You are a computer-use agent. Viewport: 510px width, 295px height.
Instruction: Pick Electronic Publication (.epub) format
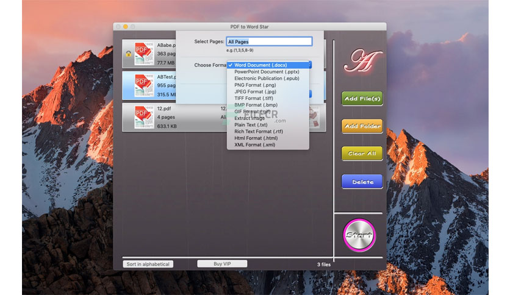coord(268,78)
